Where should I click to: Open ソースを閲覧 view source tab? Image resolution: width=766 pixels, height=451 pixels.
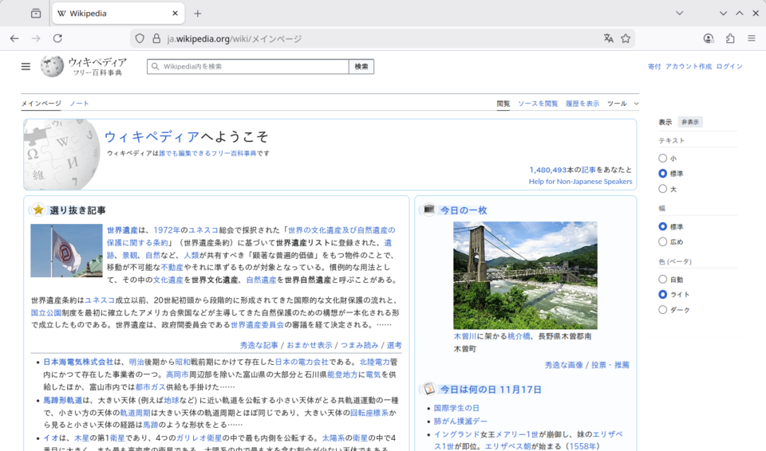[x=538, y=104]
